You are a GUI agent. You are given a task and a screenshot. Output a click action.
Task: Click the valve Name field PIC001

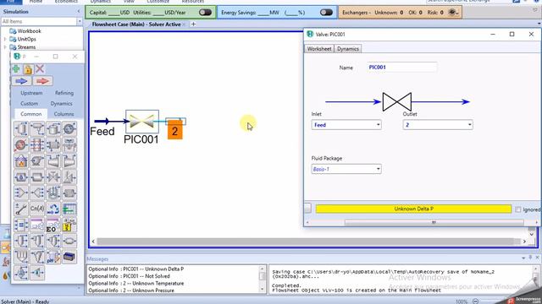point(403,68)
